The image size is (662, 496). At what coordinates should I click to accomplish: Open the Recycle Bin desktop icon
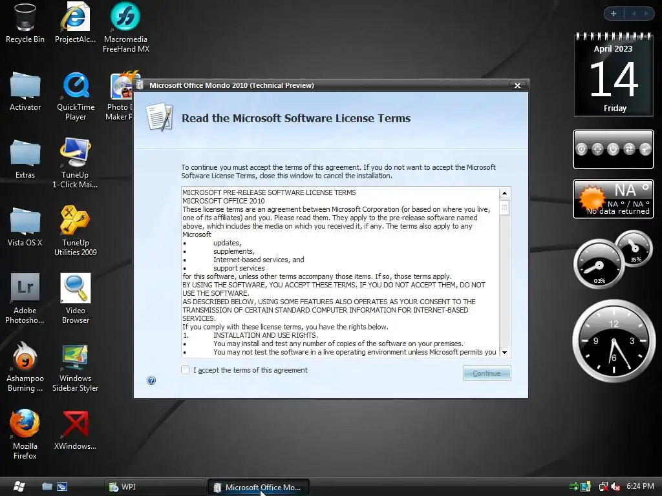coord(25,23)
